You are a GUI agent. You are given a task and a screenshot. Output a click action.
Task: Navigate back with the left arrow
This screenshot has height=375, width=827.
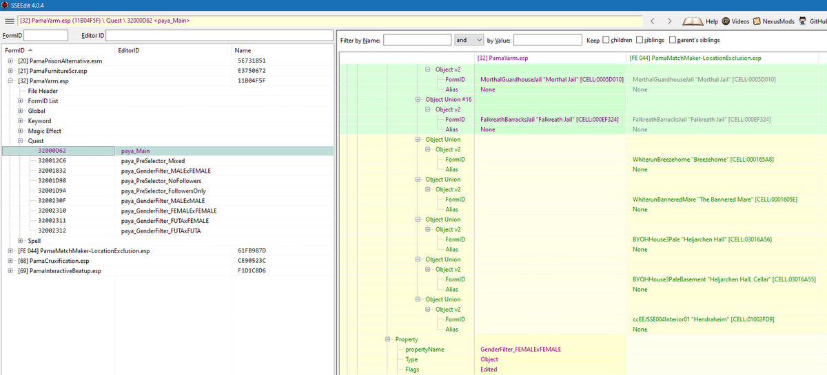pos(653,21)
